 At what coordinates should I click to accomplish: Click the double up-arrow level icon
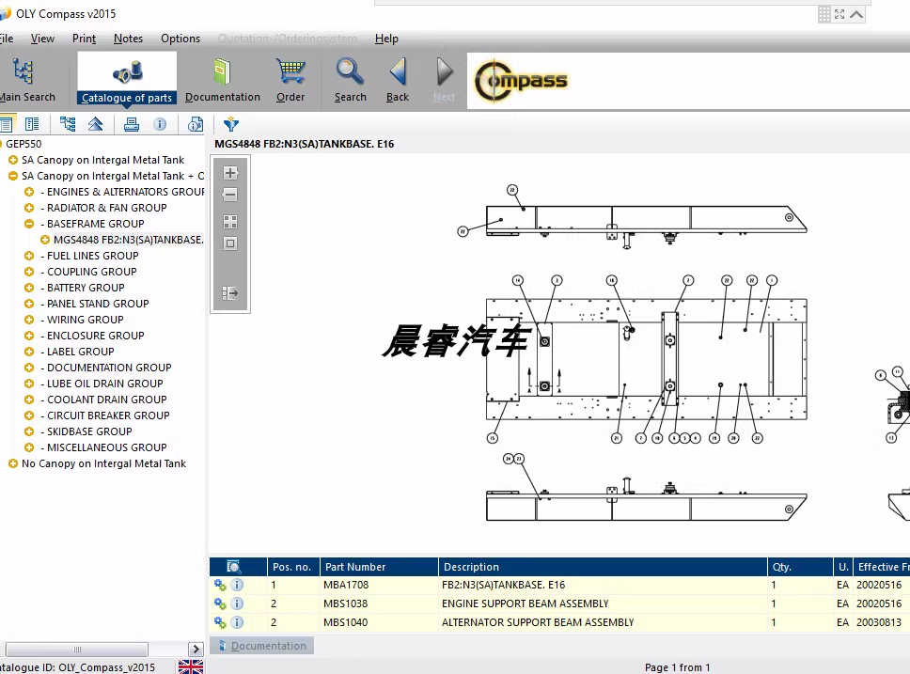pos(96,124)
